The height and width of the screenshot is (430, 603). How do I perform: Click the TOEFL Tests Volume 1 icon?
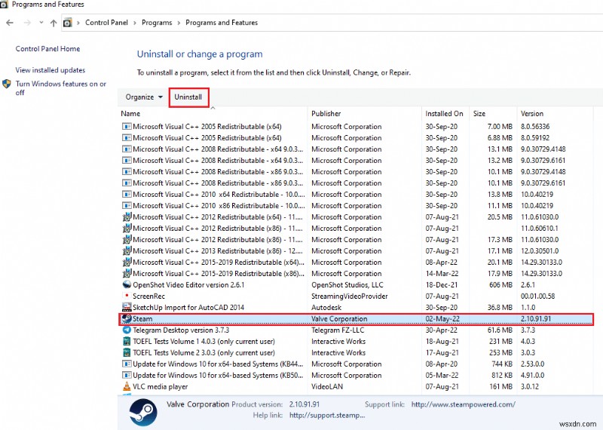click(x=127, y=342)
